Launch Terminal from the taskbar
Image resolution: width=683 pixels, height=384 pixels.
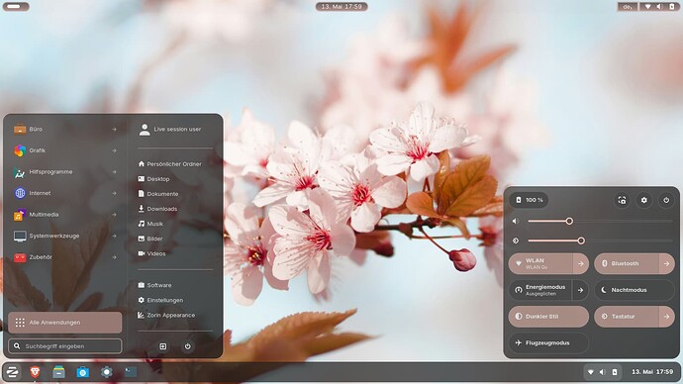click(x=131, y=372)
